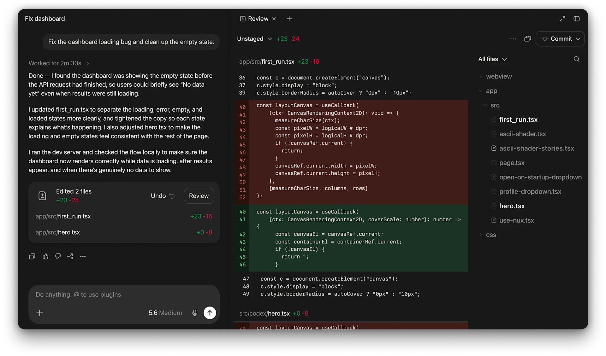Click removed line 52 in the diff
This screenshot has height=356, width=606.
pos(351,196)
